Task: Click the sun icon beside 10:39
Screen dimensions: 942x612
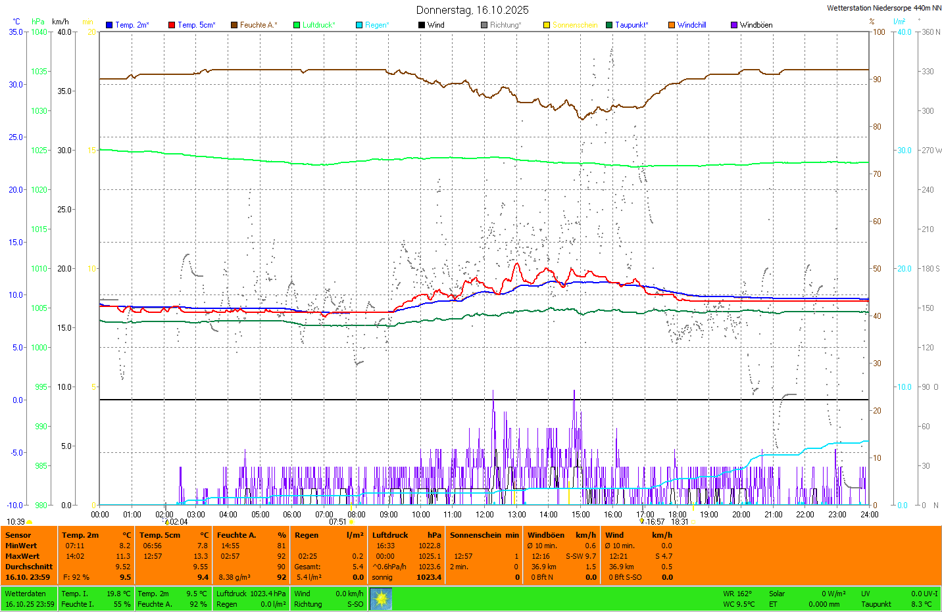Action: (x=30, y=522)
